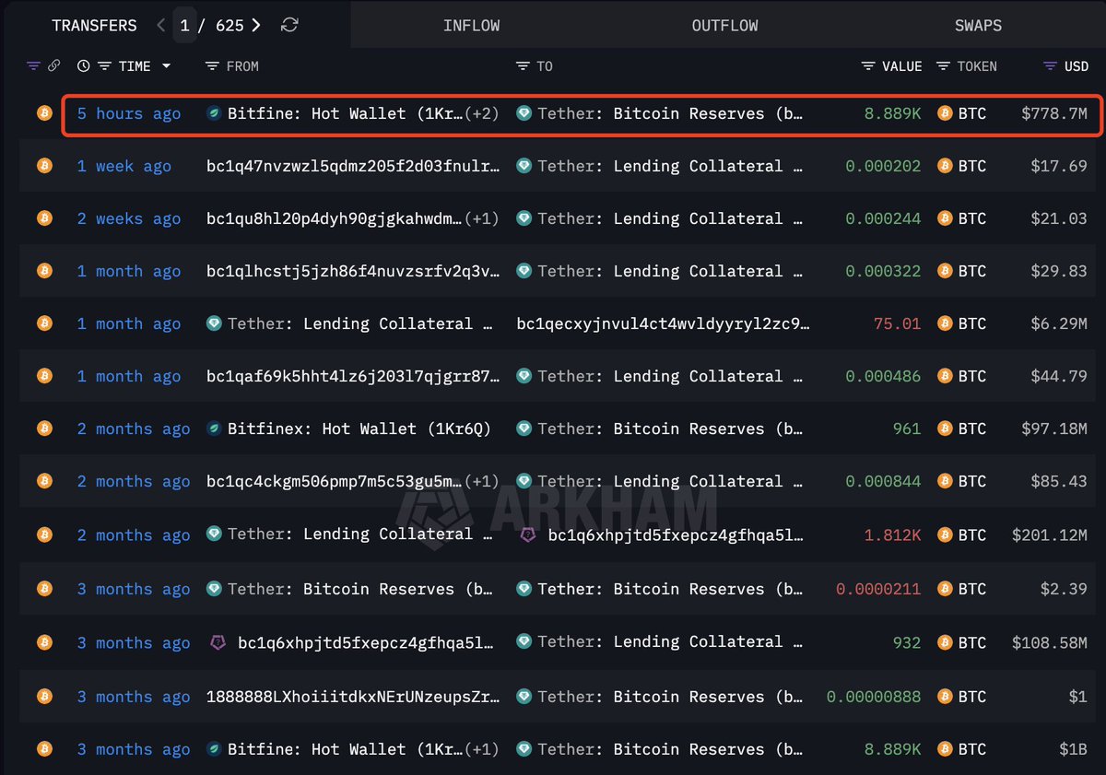The height and width of the screenshot is (775, 1106).
Task: Open Bitfinex: Hot Wallet (1Kr6Q) sender link
Action: coord(359,429)
